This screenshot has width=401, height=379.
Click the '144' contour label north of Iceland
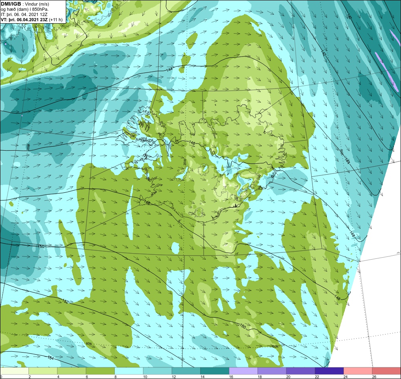pyautogui.click(x=169, y=70)
